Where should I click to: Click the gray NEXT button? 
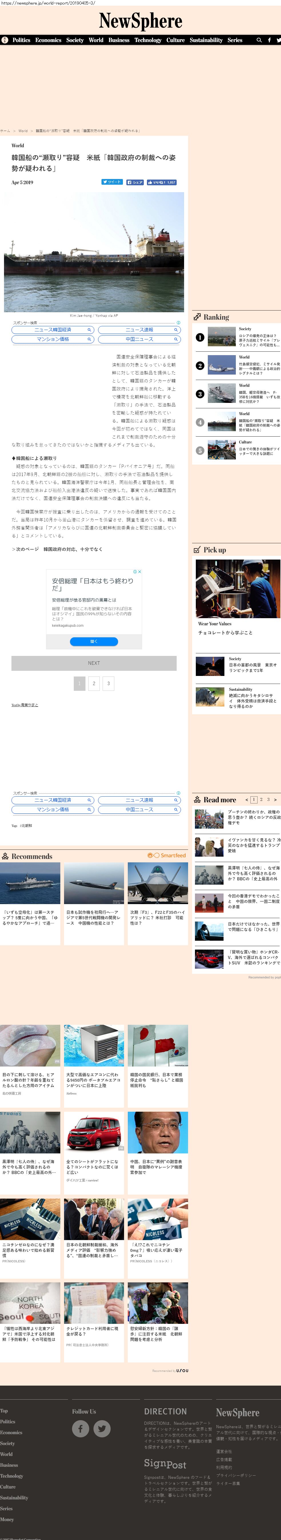pyautogui.click(x=94, y=663)
